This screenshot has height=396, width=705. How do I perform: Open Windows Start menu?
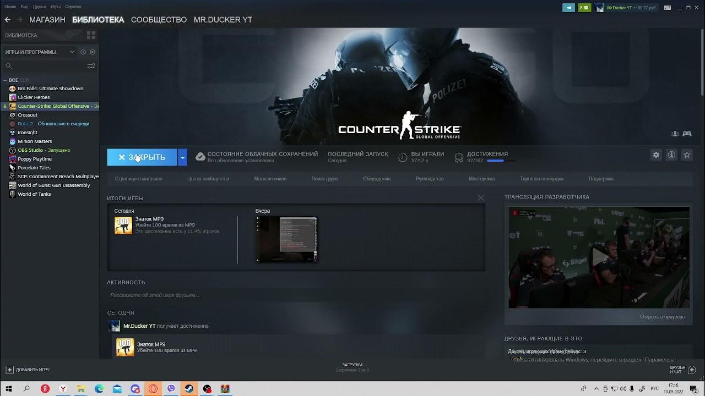click(x=9, y=389)
